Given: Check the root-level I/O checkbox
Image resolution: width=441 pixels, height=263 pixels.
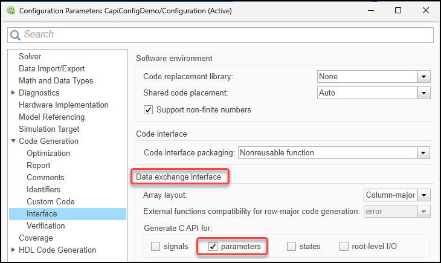Looking at the screenshot, I should (x=344, y=247).
